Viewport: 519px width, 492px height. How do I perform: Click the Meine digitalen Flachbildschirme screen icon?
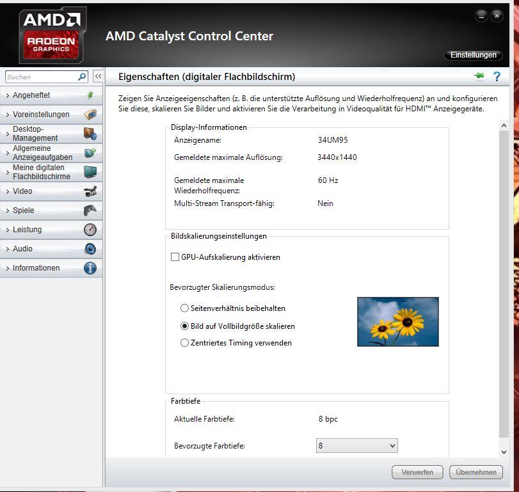(x=90, y=172)
